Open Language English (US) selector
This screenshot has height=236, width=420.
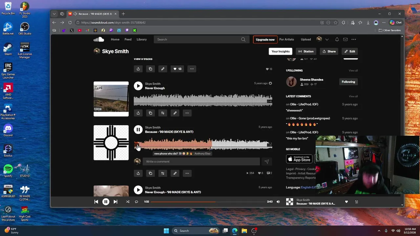[309, 187]
